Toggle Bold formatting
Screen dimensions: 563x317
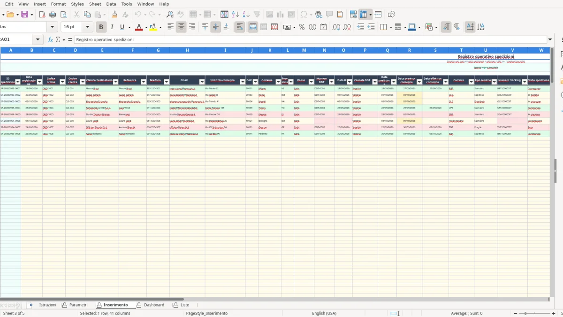click(x=101, y=27)
